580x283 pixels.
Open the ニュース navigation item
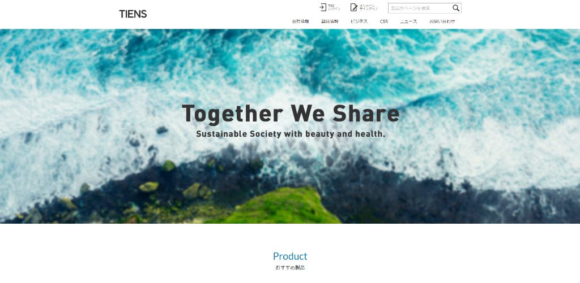pos(408,21)
